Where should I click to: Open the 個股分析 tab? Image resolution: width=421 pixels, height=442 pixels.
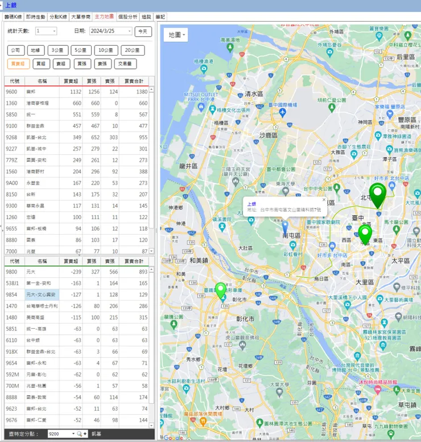click(x=128, y=17)
